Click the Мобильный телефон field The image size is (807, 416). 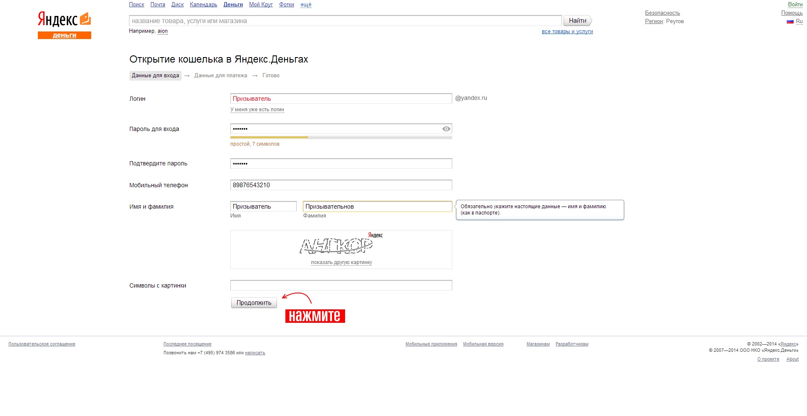coord(341,185)
